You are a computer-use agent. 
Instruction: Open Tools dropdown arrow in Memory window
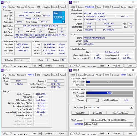(x=40, y=134)
